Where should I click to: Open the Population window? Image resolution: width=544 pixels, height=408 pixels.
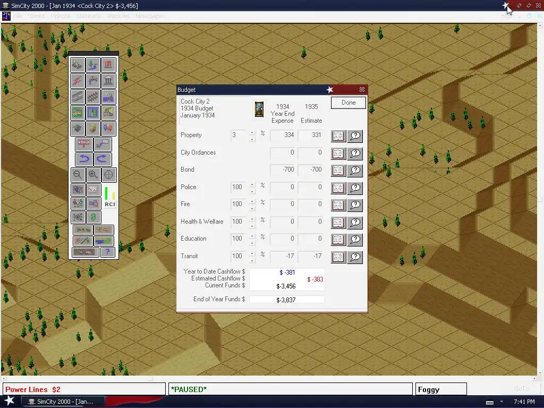(78, 203)
